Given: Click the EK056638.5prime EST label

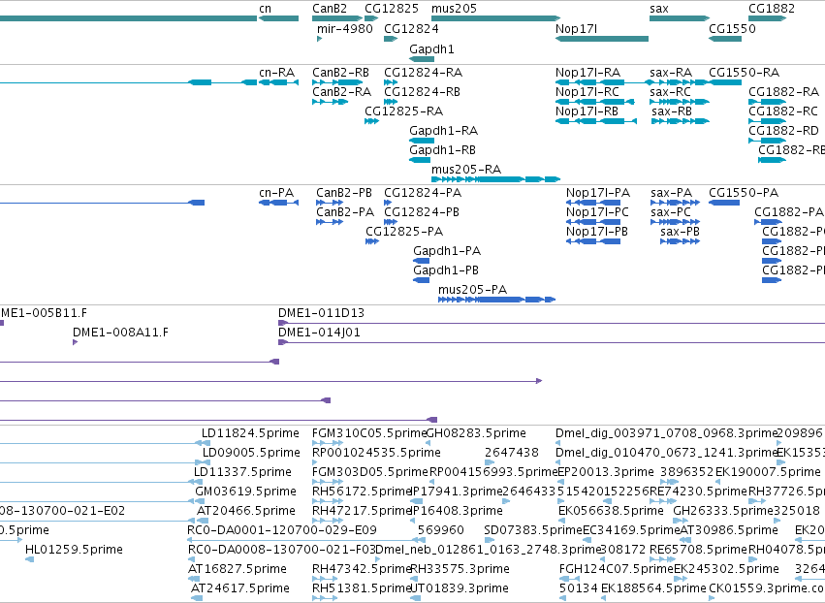Looking at the screenshot, I should coord(611,511).
